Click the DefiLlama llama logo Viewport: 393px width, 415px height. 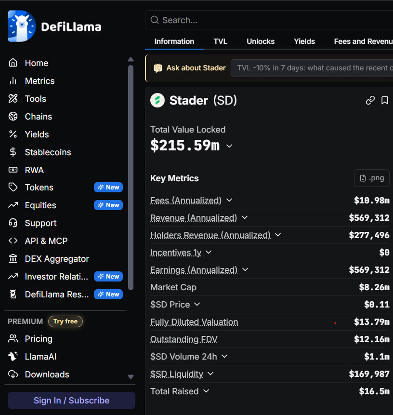coord(22,26)
